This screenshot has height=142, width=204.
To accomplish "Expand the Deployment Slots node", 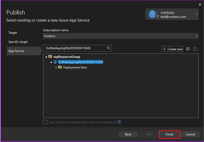I will click(x=56, y=67).
